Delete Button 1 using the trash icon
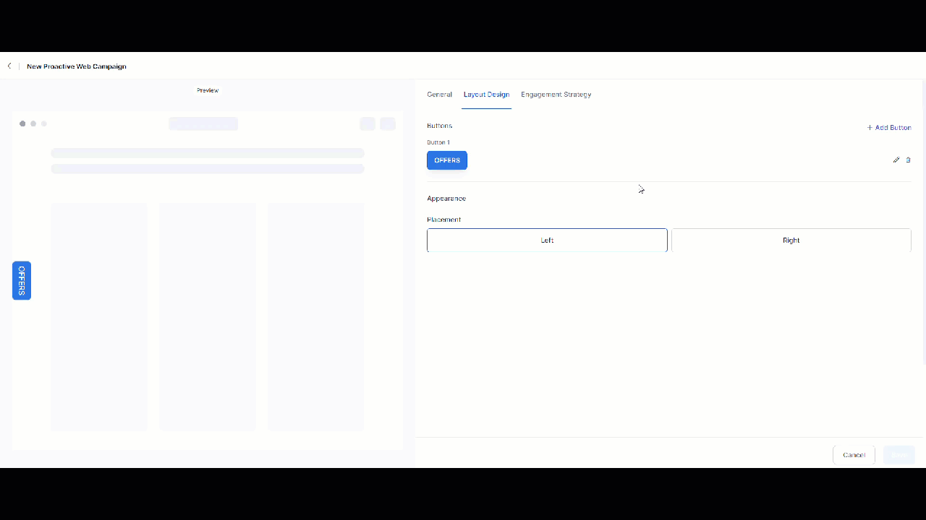Image resolution: width=926 pixels, height=520 pixels. pyautogui.click(x=909, y=160)
